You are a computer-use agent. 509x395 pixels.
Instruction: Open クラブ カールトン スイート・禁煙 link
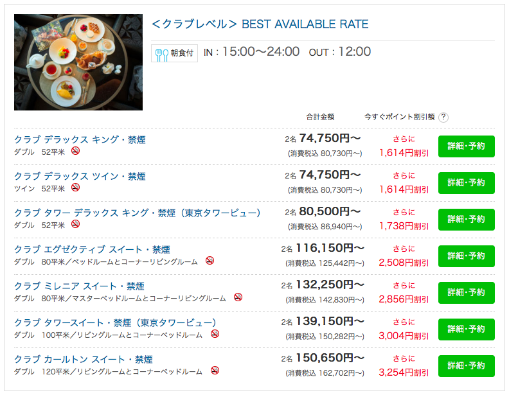click(84, 359)
